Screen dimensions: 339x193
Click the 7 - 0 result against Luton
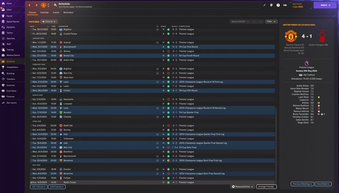(x=175, y=86)
